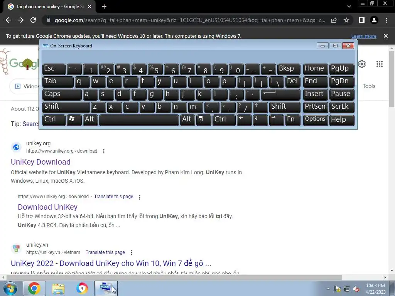Translate the unikey.org download page
Viewport: 395px width, 296px height.
click(114, 197)
